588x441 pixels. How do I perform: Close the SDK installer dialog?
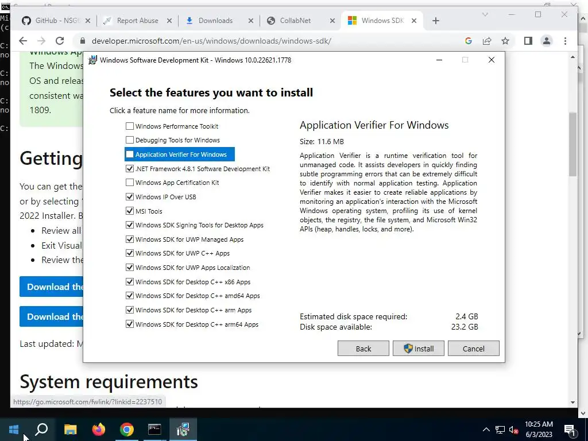492,60
